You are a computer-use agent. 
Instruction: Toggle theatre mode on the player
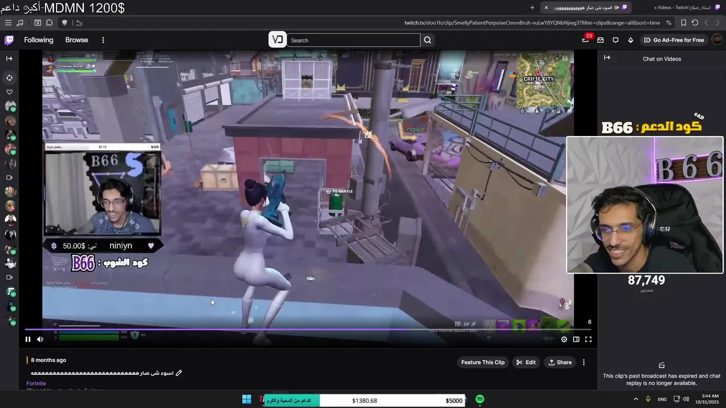[x=576, y=339]
